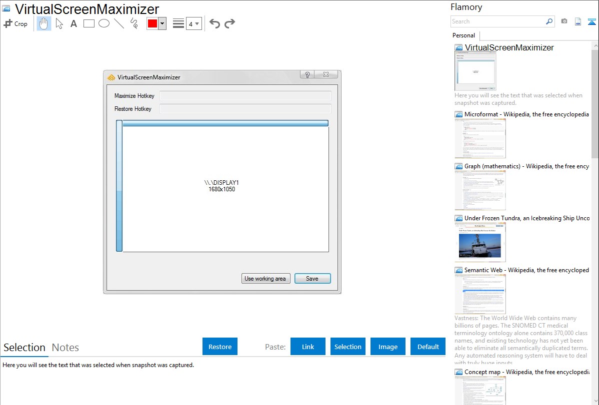599x405 pixels.
Task: Click the Use working area button
Action: coord(266,279)
